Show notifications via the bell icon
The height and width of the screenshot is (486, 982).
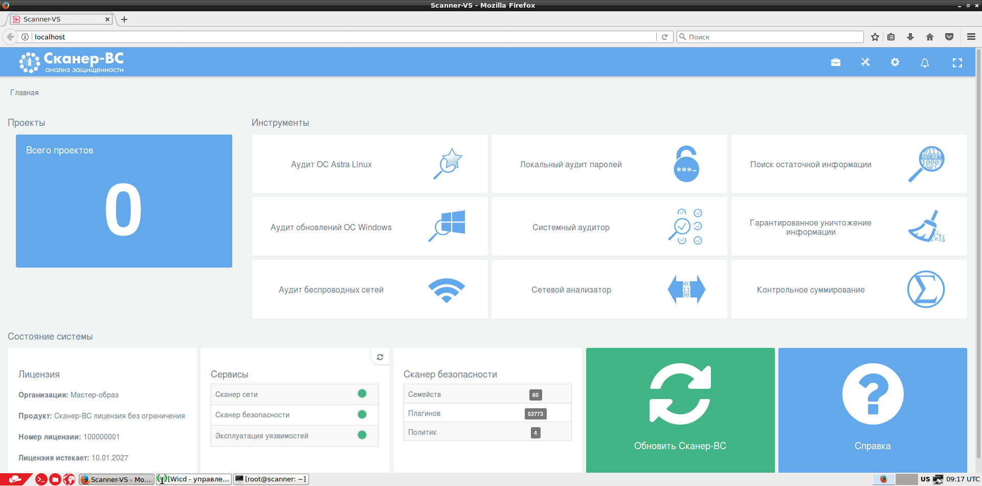tap(925, 62)
